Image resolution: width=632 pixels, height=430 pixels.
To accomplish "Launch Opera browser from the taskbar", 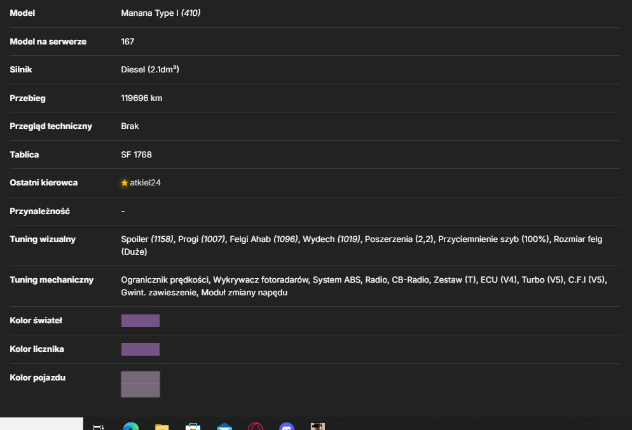I will (256, 427).
